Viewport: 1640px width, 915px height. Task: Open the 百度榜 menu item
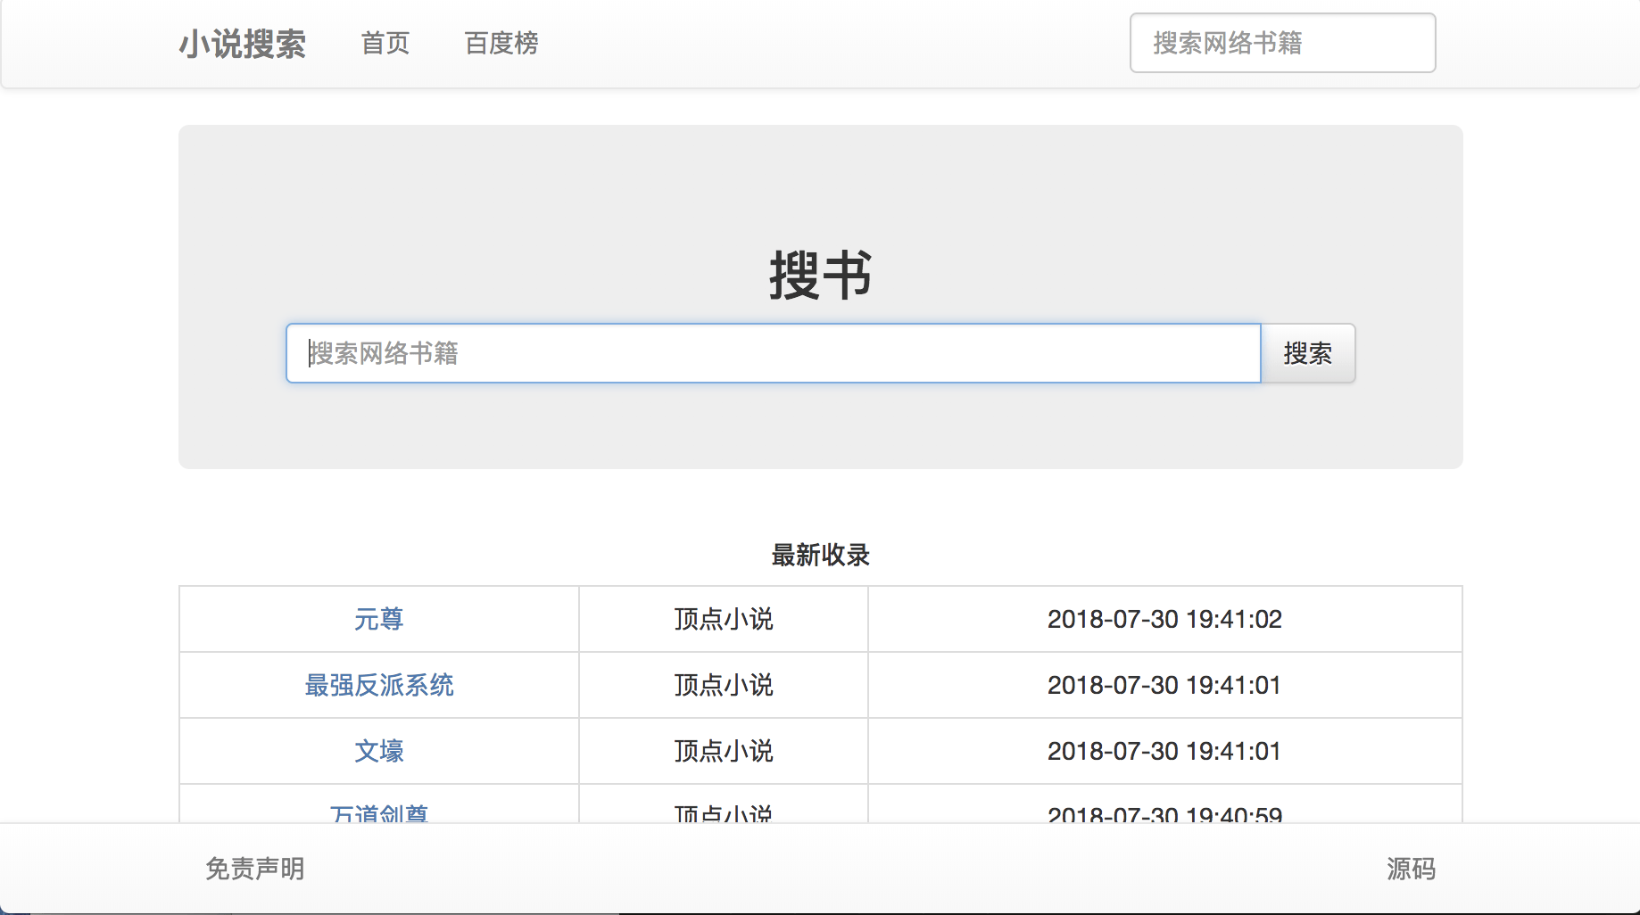pyautogui.click(x=501, y=43)
